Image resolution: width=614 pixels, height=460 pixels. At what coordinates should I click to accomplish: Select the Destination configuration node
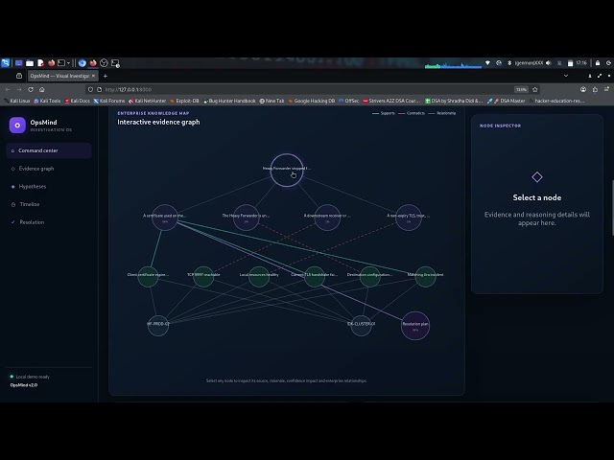tap(369, 277)
